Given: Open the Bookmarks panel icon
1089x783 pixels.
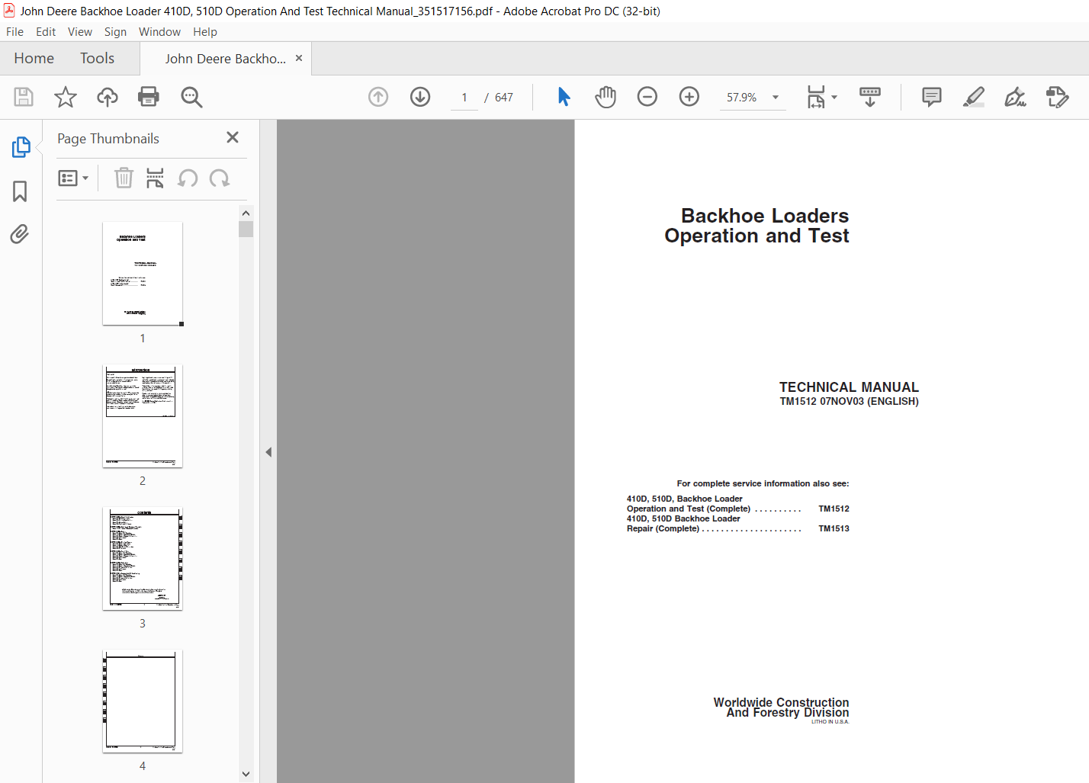Looking at the screenshot, I should point(20,191).
